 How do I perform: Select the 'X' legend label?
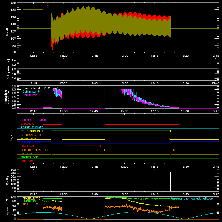click(x=48, y=5)
